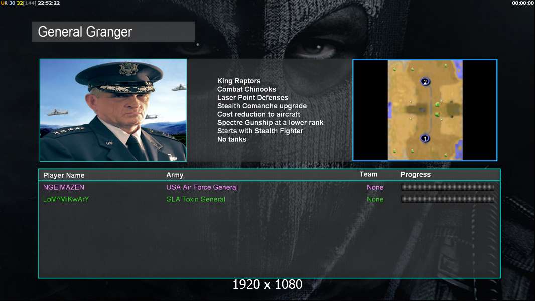This screenshot has width=535, height=301.
Task: Select player name LoM^MiKwArY
Action: pos(66,199)
